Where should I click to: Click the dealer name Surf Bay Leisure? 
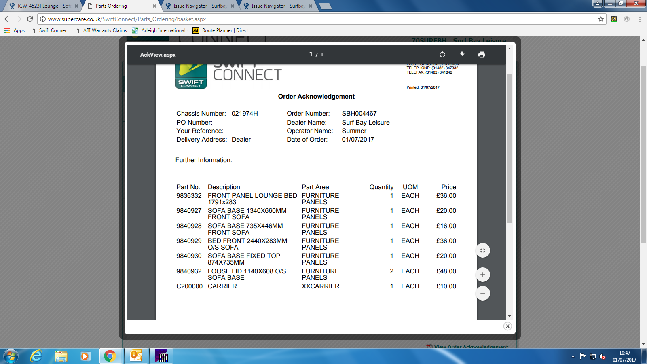coord(366,123)
